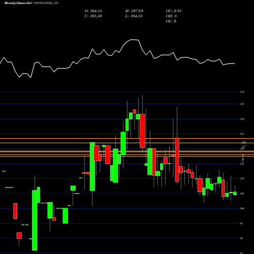Click the 135 price axis label
254x254 pixels.
242,104
